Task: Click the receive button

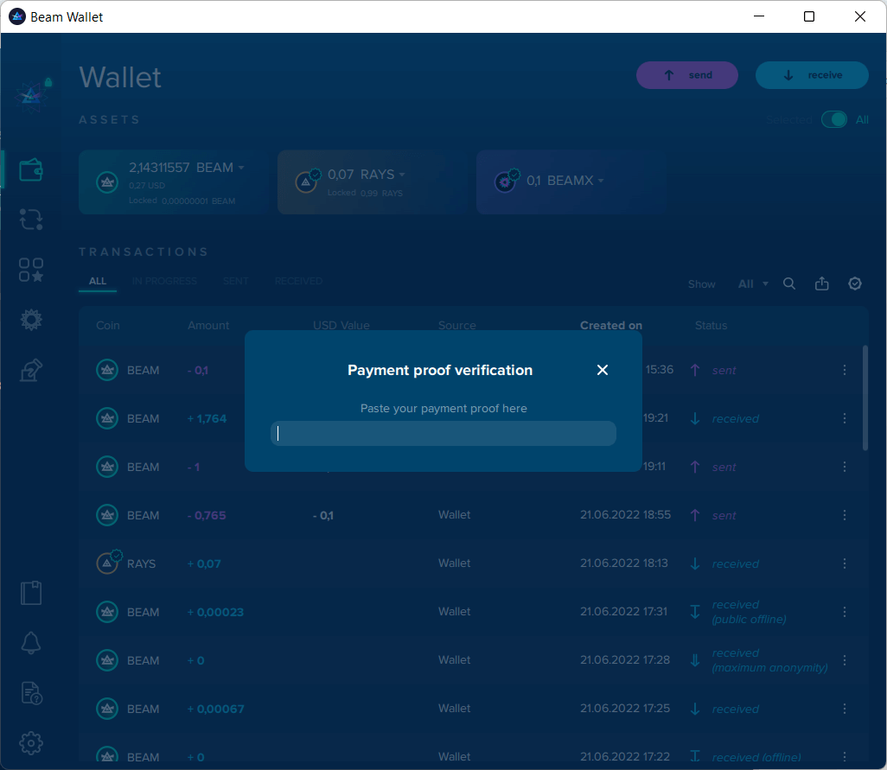Action: (x=812, y=75)
